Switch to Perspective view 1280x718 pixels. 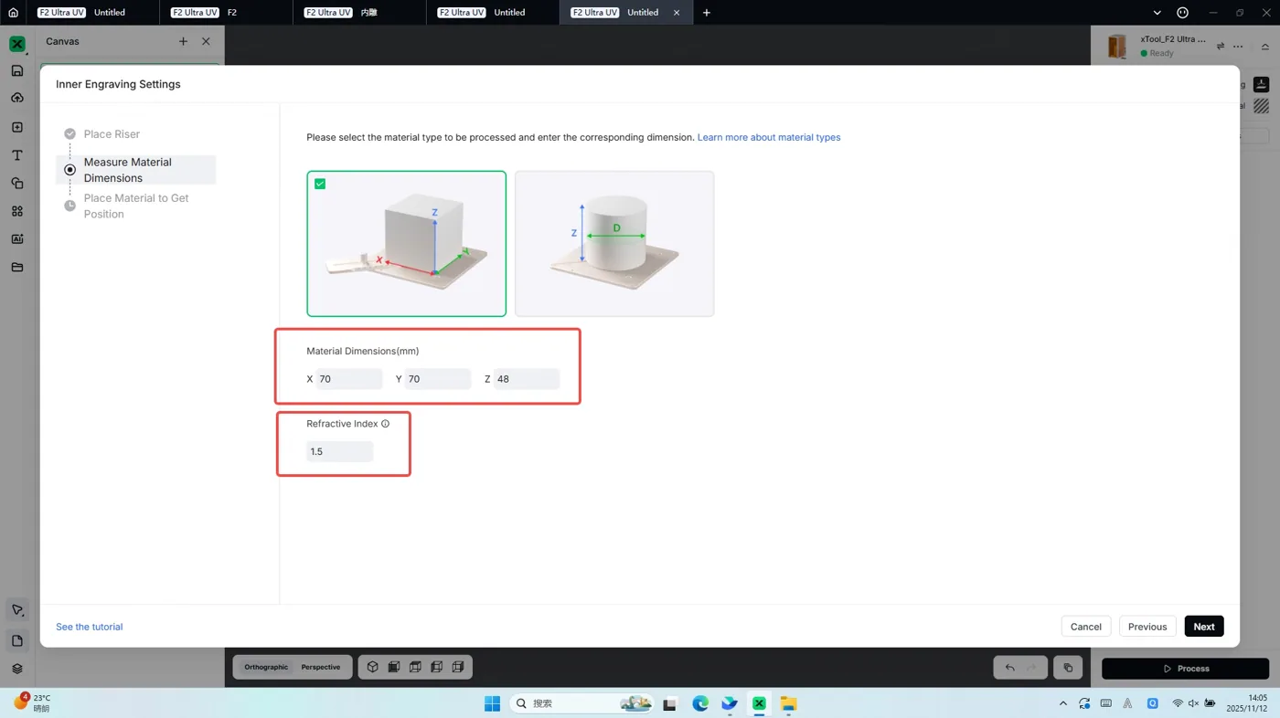321,667
